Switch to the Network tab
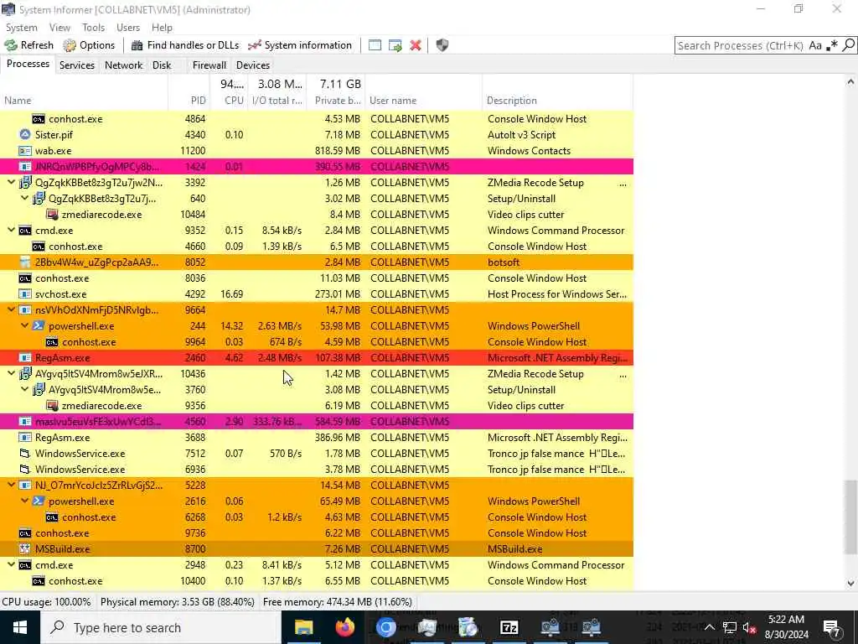This screenshot has height=644, width=858. point(124,65)
